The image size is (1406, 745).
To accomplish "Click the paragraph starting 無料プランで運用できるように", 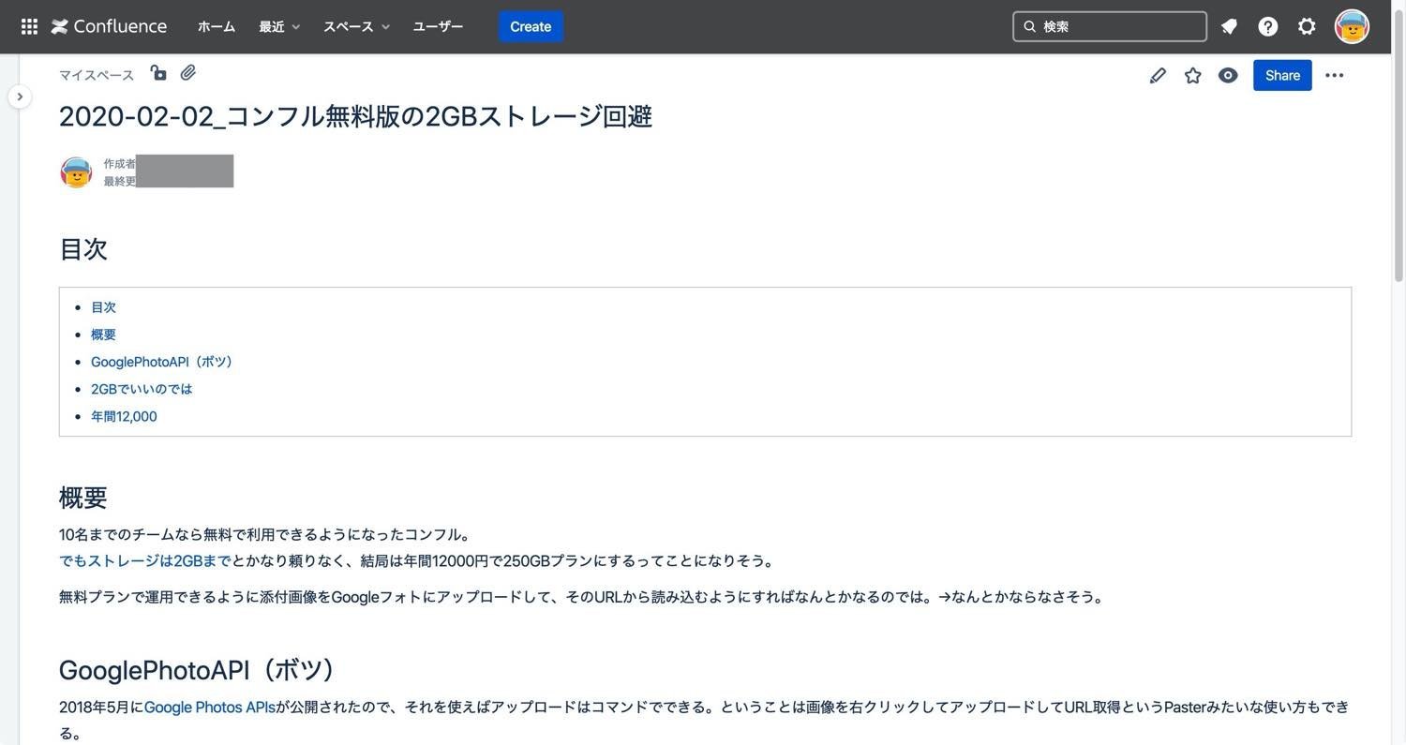I will click(583, 597).
